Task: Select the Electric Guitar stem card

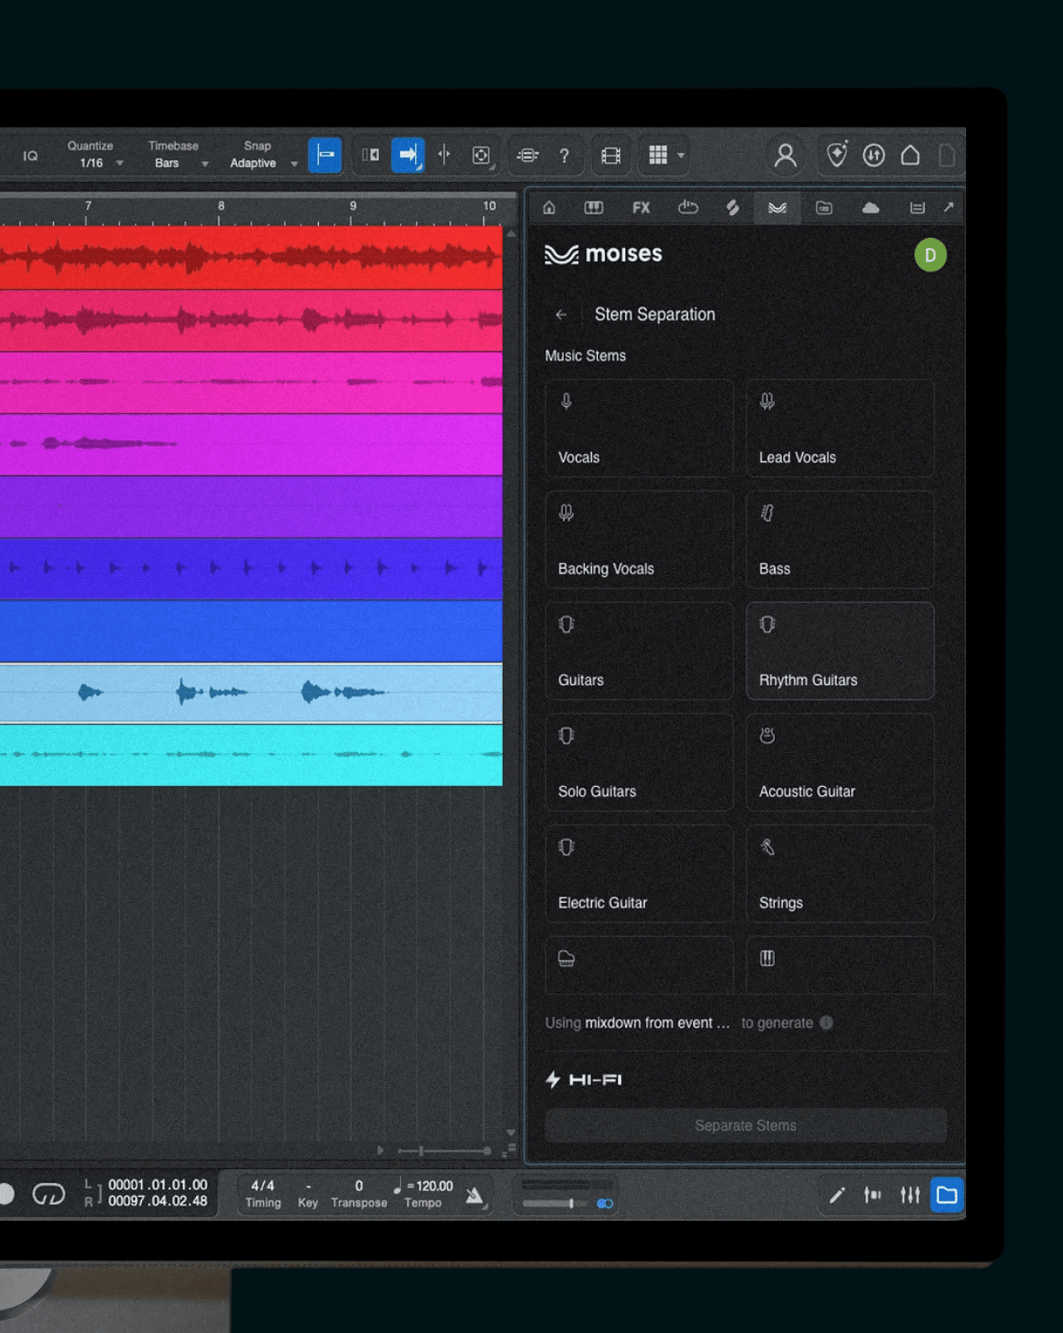Action: 639,874
